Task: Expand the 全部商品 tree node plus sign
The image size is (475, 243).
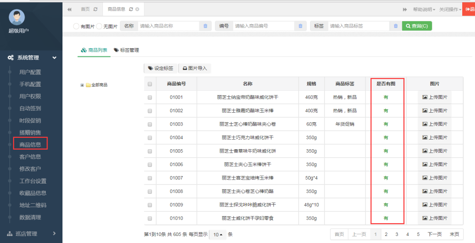Action: 82,85
